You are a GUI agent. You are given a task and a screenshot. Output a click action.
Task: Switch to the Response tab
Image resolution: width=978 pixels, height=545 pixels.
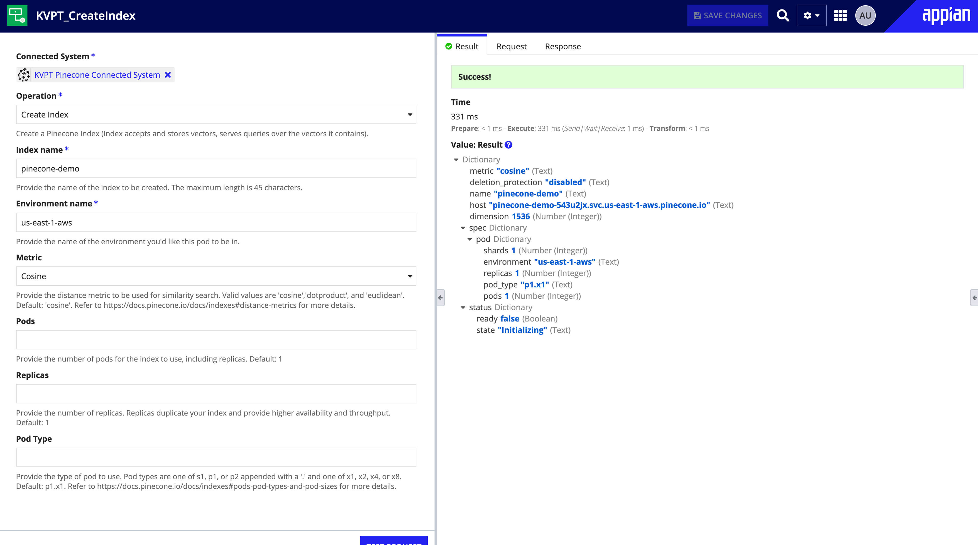point(563,46)
